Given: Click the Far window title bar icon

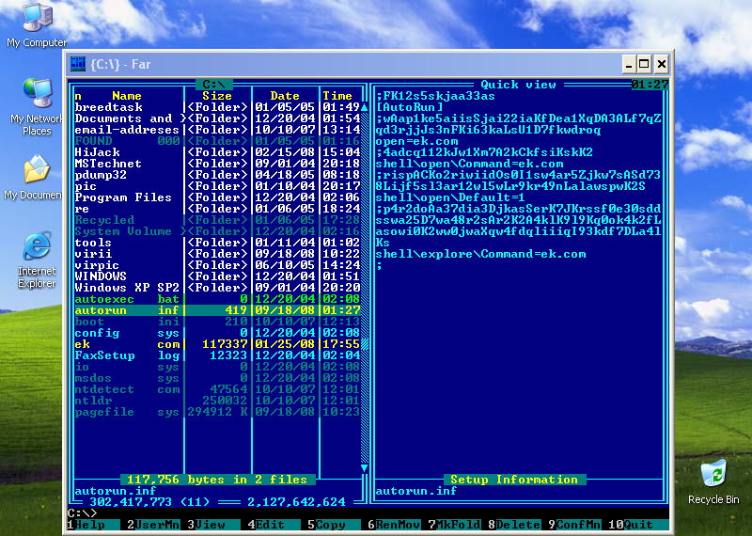Looking at the screenshot, I should (x=78, y=64).
